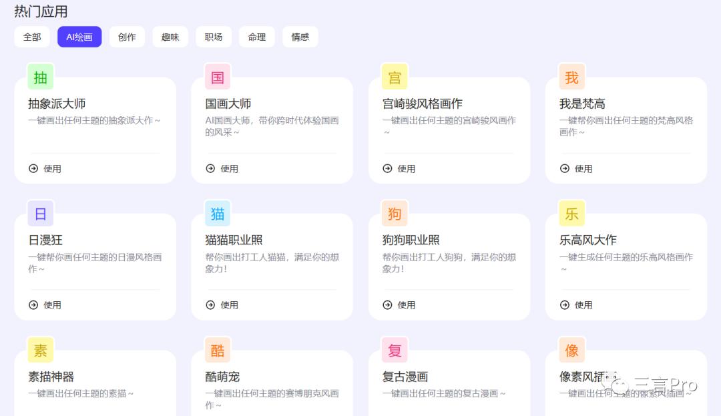This screenshot has width=721, height=416.
Task: Select the 创作 category tab
Action: click(127, 37)
